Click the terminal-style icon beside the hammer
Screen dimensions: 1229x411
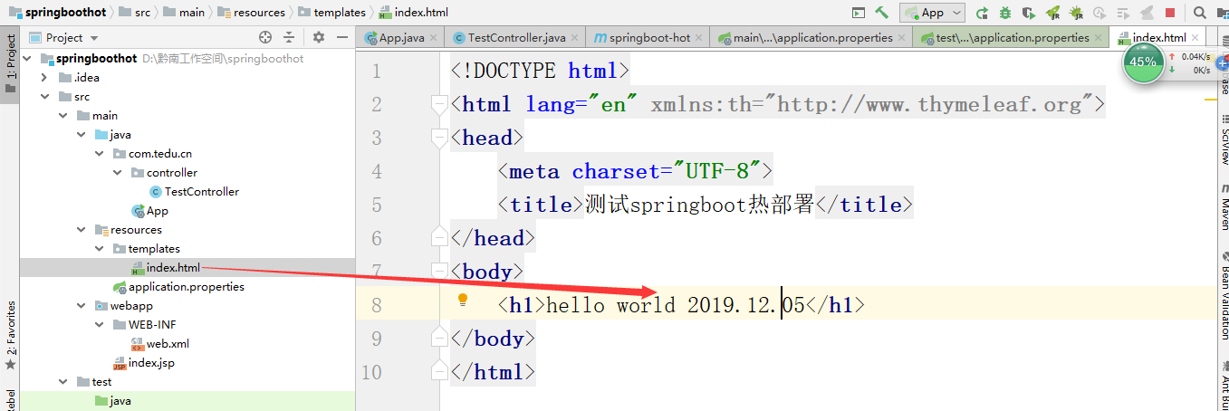click(x=858, y=13)
